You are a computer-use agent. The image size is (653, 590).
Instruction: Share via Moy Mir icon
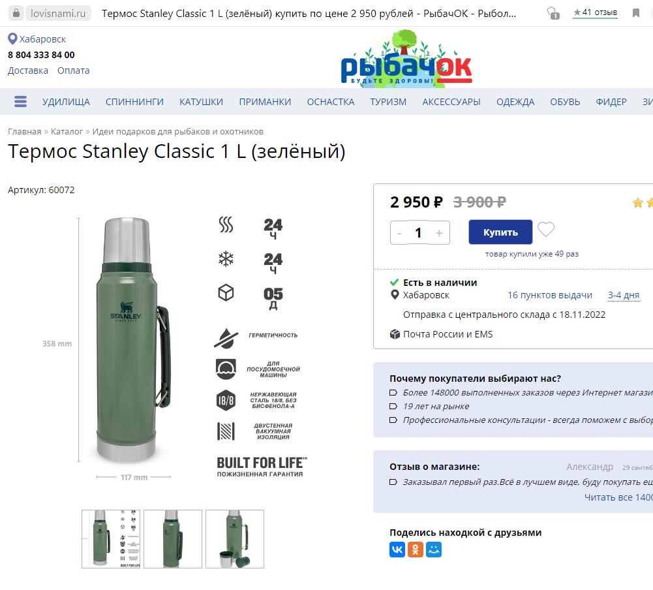[434, 550]
